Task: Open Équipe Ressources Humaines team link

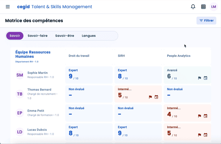Action: point(33,54)
